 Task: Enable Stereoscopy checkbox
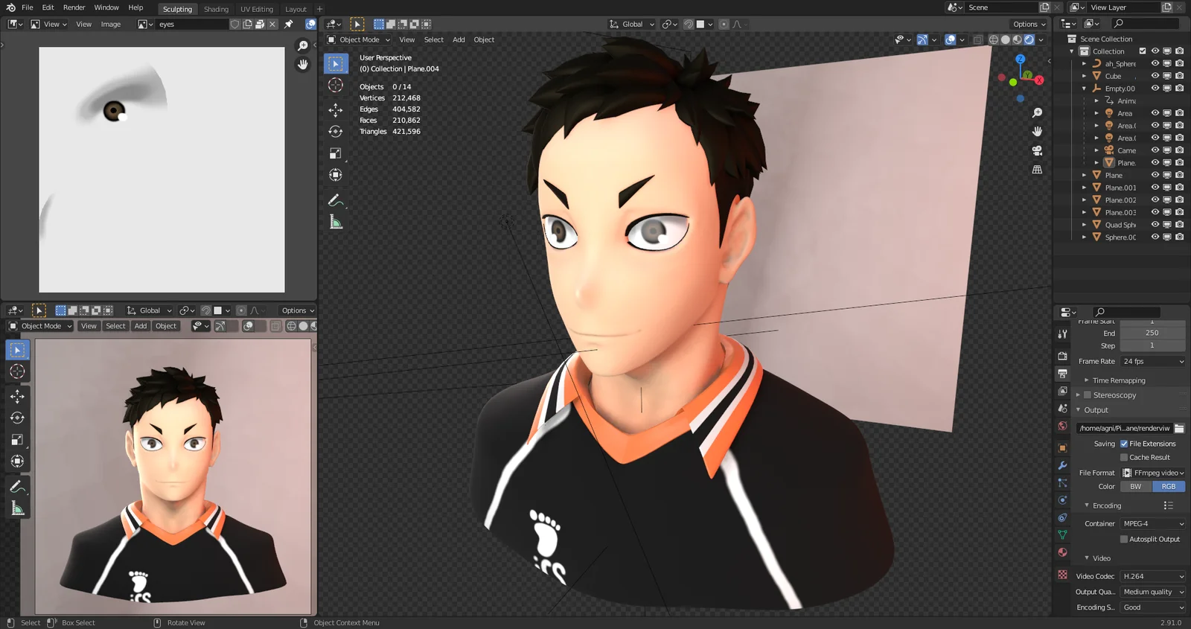(1088, 395)
